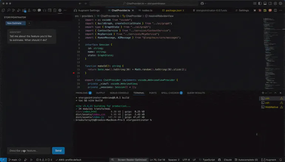
Task: Go back with the navigation arrow
Action: coord(80,3)
